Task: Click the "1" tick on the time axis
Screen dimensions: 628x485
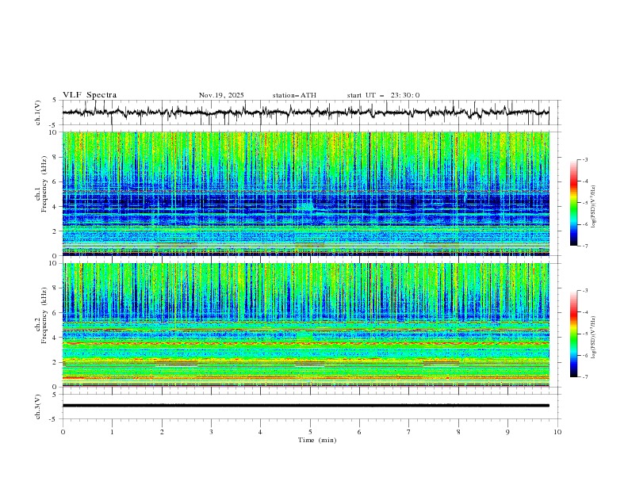Action: coord(112,432)
